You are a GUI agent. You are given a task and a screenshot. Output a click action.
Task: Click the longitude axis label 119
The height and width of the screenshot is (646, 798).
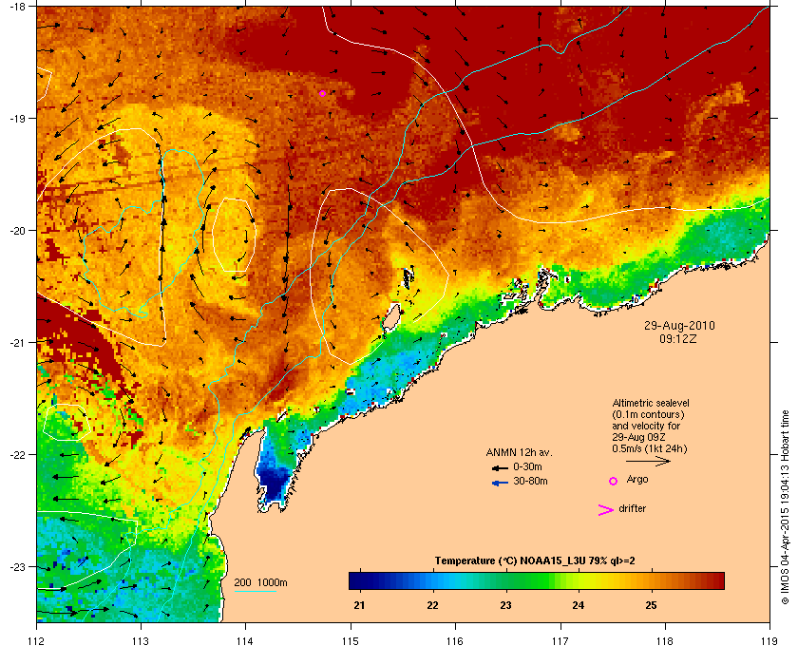tap(769, 640)
